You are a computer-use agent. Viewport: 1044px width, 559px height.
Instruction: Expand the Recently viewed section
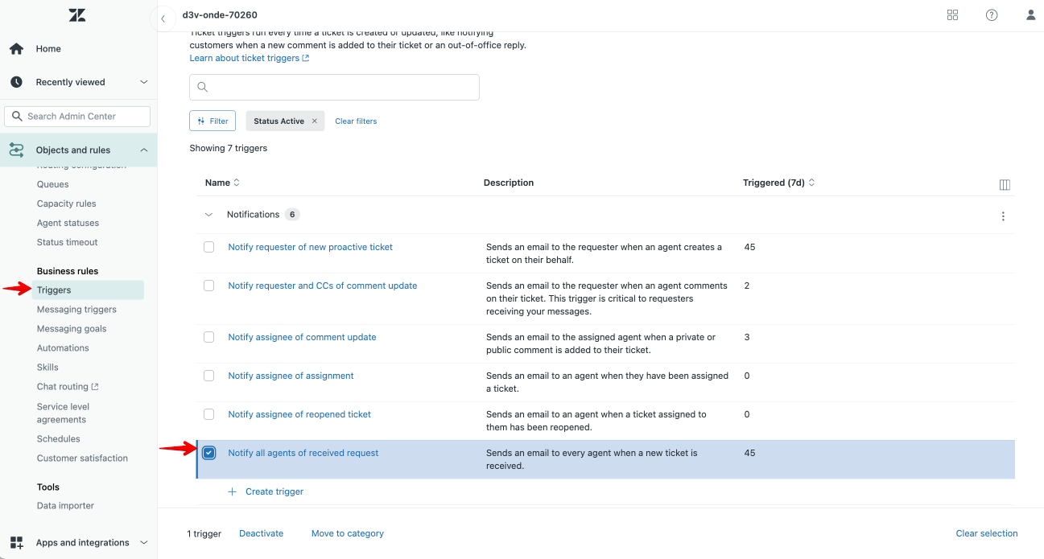click(x=144, y=82)
